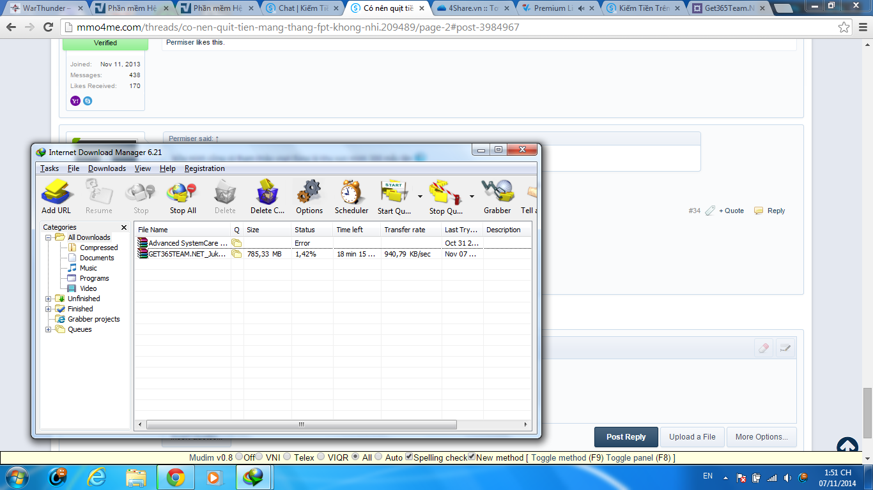Image resolution: width=873 pixels, height=490 pixels.
Task: Click the Yahoo icon in the user profile
Action: coord(75,101)
